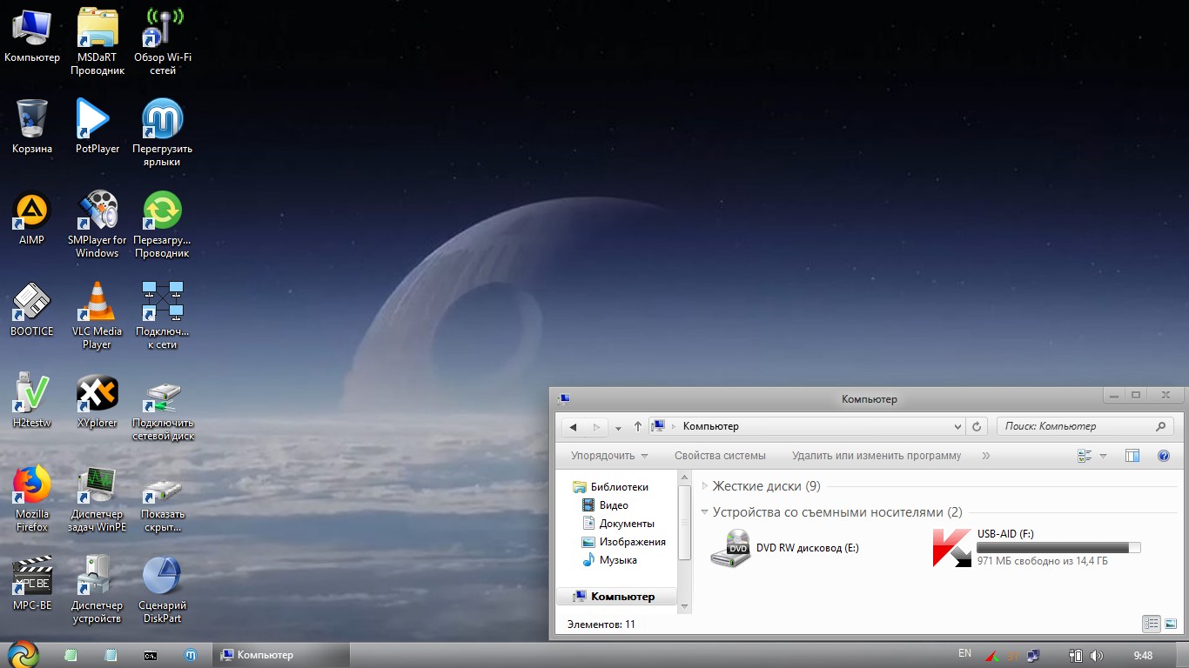Select Подключить к сети shortcut

point(163,315)
